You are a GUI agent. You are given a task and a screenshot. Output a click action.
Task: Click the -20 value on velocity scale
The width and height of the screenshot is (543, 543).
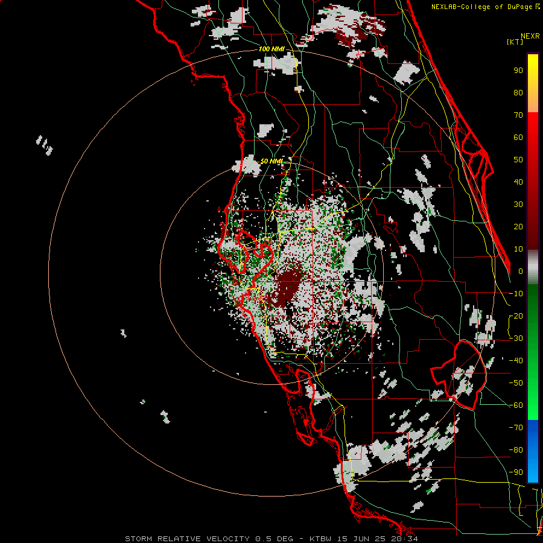point(516,316)
